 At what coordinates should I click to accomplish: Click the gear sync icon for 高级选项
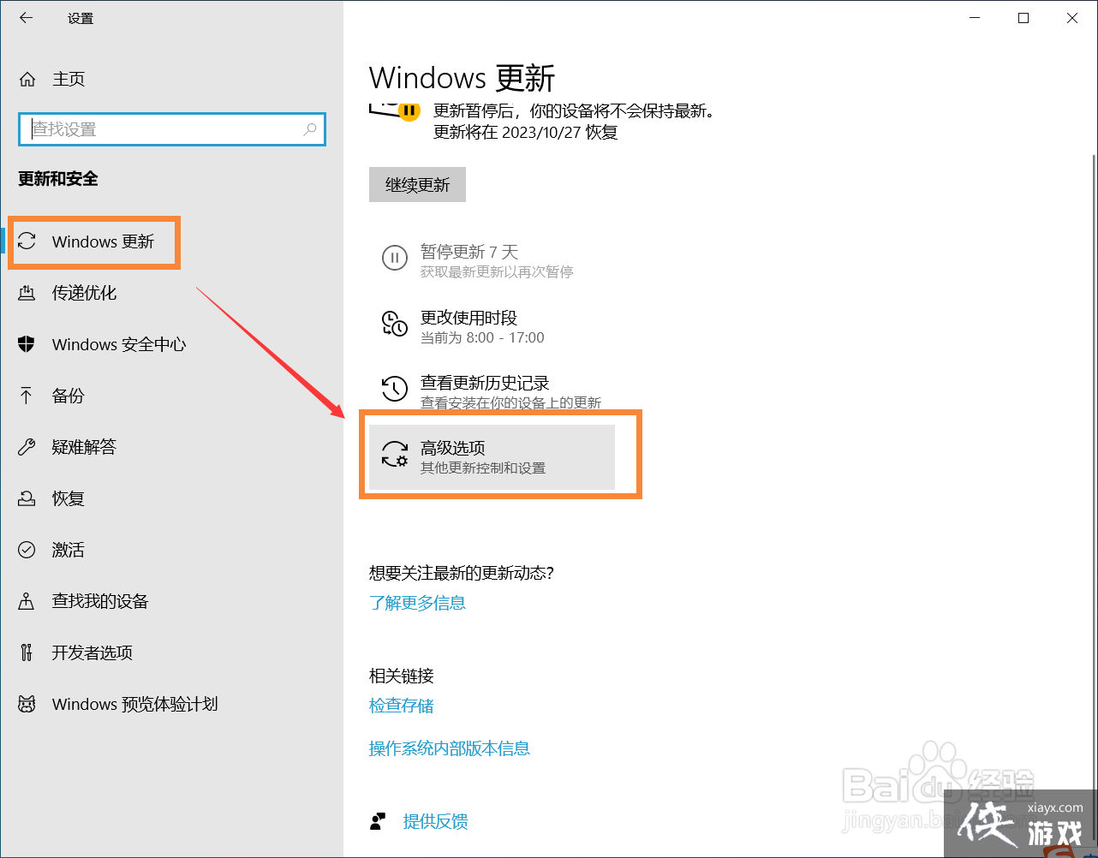click(395, 454)
